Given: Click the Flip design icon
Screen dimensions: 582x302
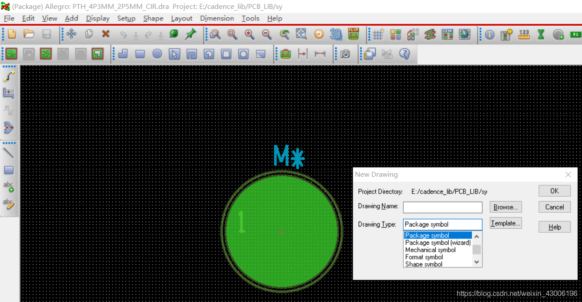Looking at the screenshot, I should [x=353, y=34].
